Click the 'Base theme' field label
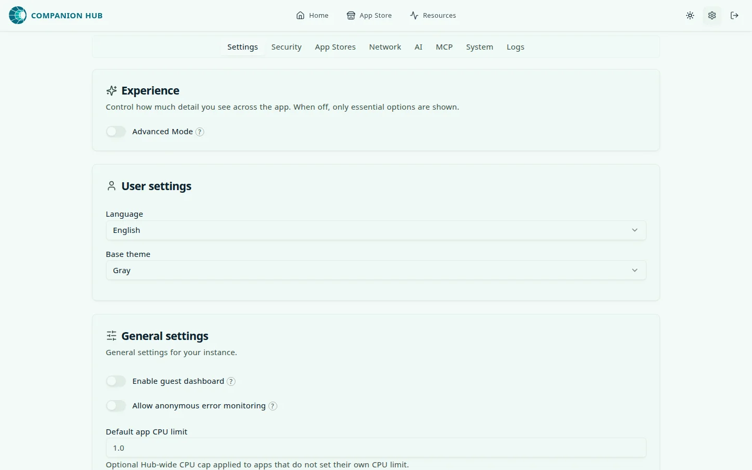Viewport: 752px width, 470px height. point(128,254)
